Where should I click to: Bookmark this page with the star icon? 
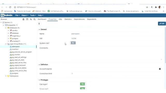[147, 7]
